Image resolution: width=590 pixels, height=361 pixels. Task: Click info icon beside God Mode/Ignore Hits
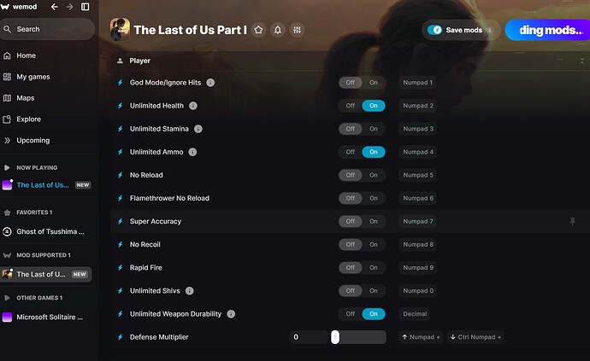(210, 83)
